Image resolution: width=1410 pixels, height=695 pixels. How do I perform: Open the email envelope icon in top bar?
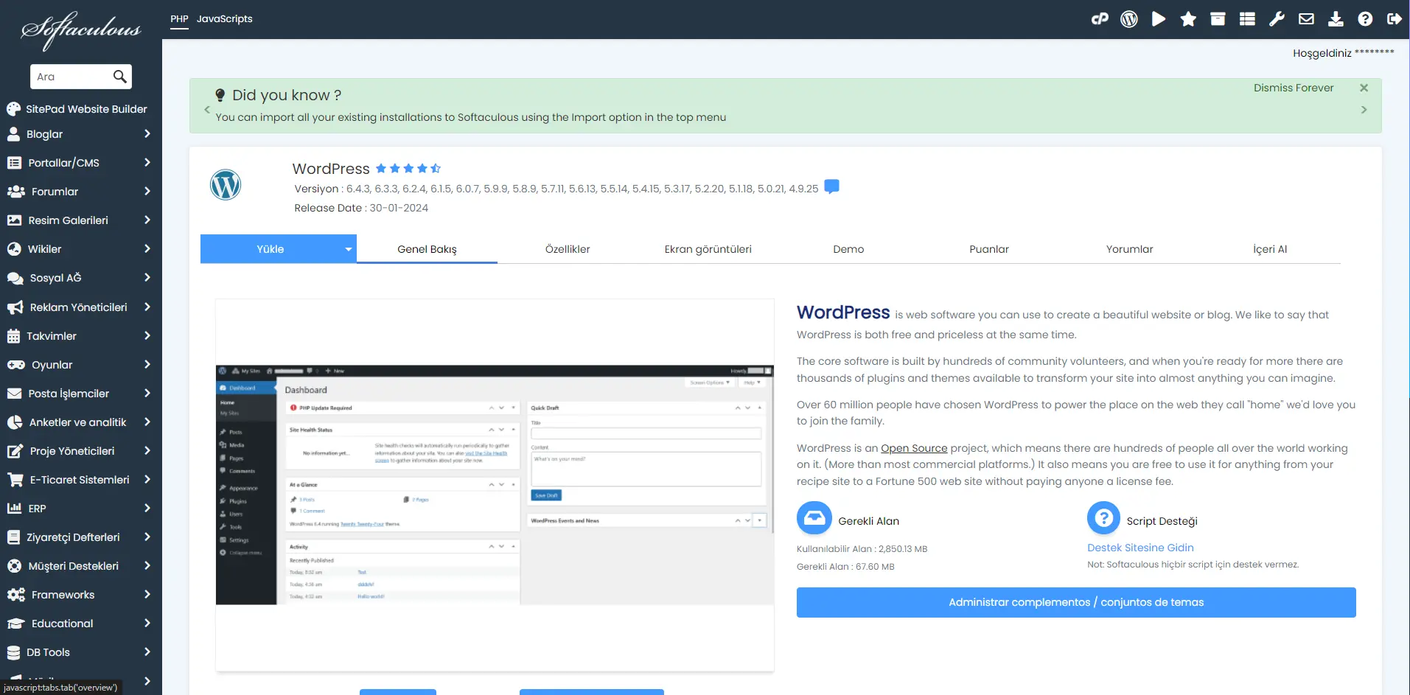1306,19
